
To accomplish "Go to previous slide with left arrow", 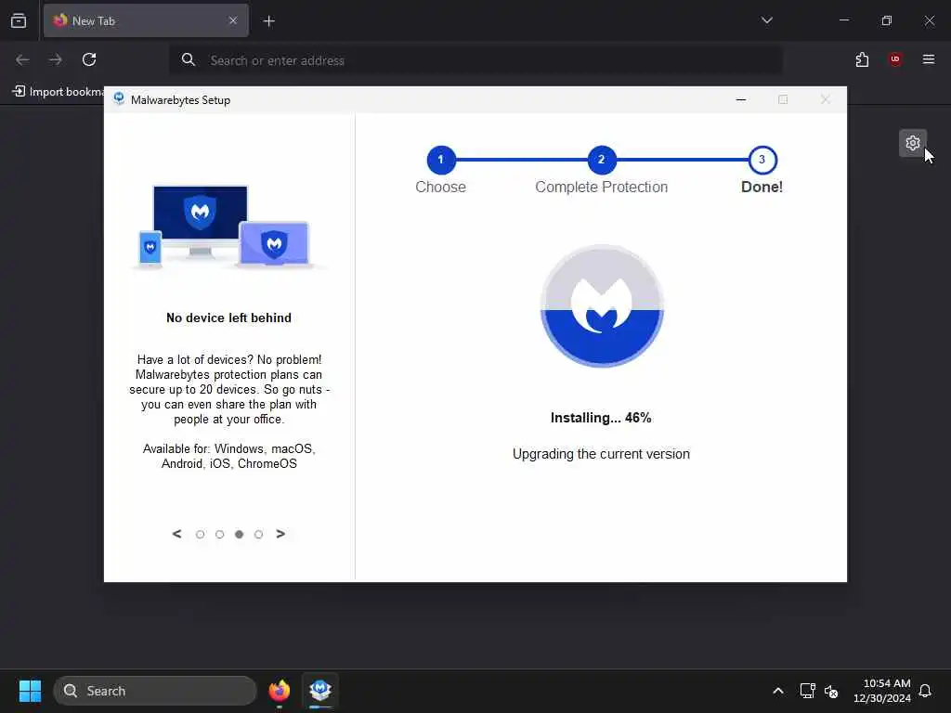I will click(x=177, y=534).
